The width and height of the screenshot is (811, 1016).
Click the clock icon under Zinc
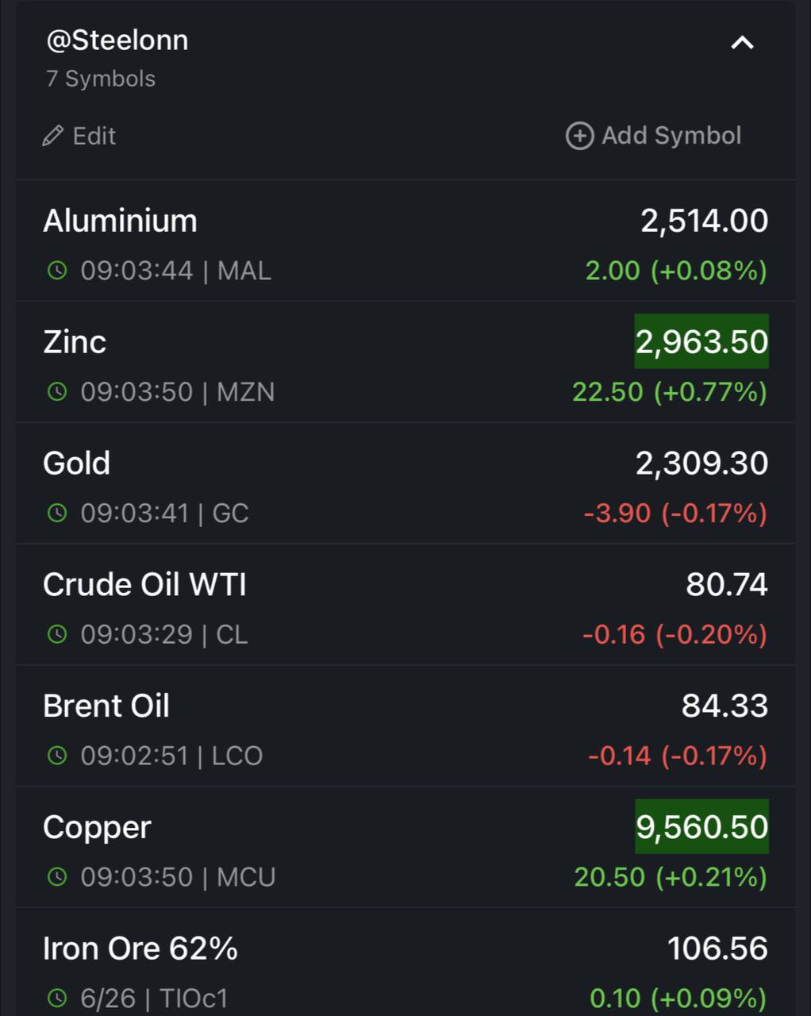tap(57, 391)
